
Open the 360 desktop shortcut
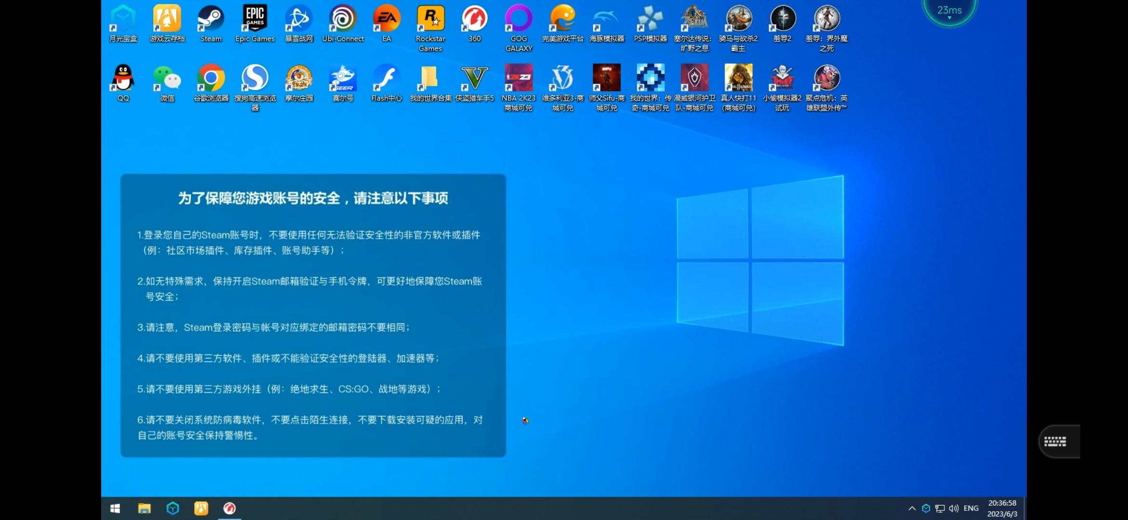[475, 24]
